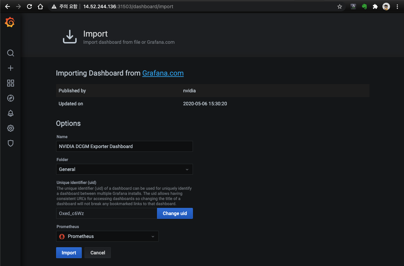Open the browser three-dot menu
Viewport: 404px width, 266px height.
pyautogui.click(x=397, y=7)
